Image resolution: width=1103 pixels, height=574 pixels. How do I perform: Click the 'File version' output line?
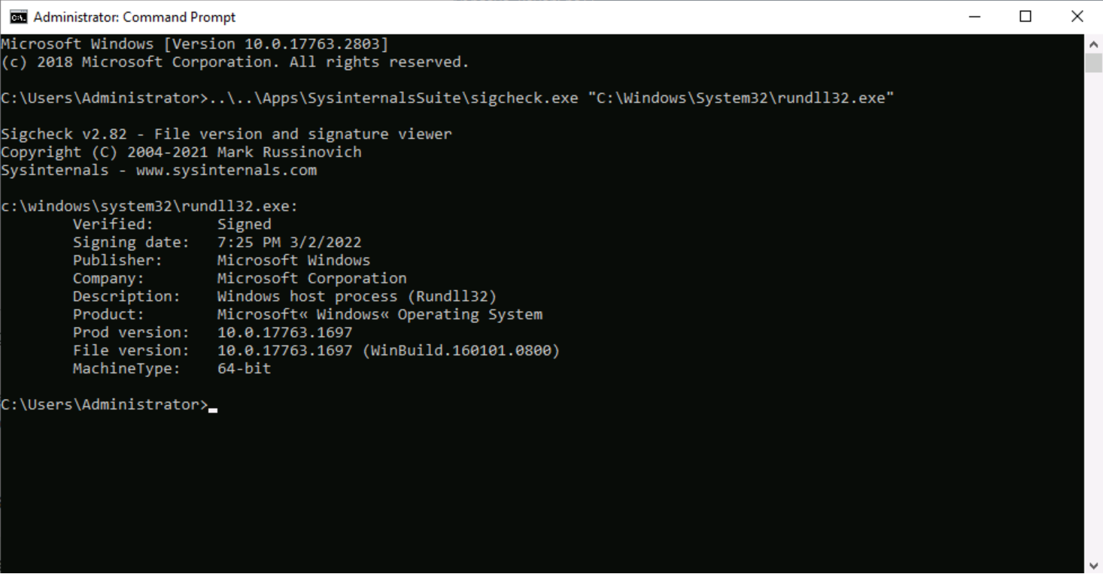(x=316, y=350)
